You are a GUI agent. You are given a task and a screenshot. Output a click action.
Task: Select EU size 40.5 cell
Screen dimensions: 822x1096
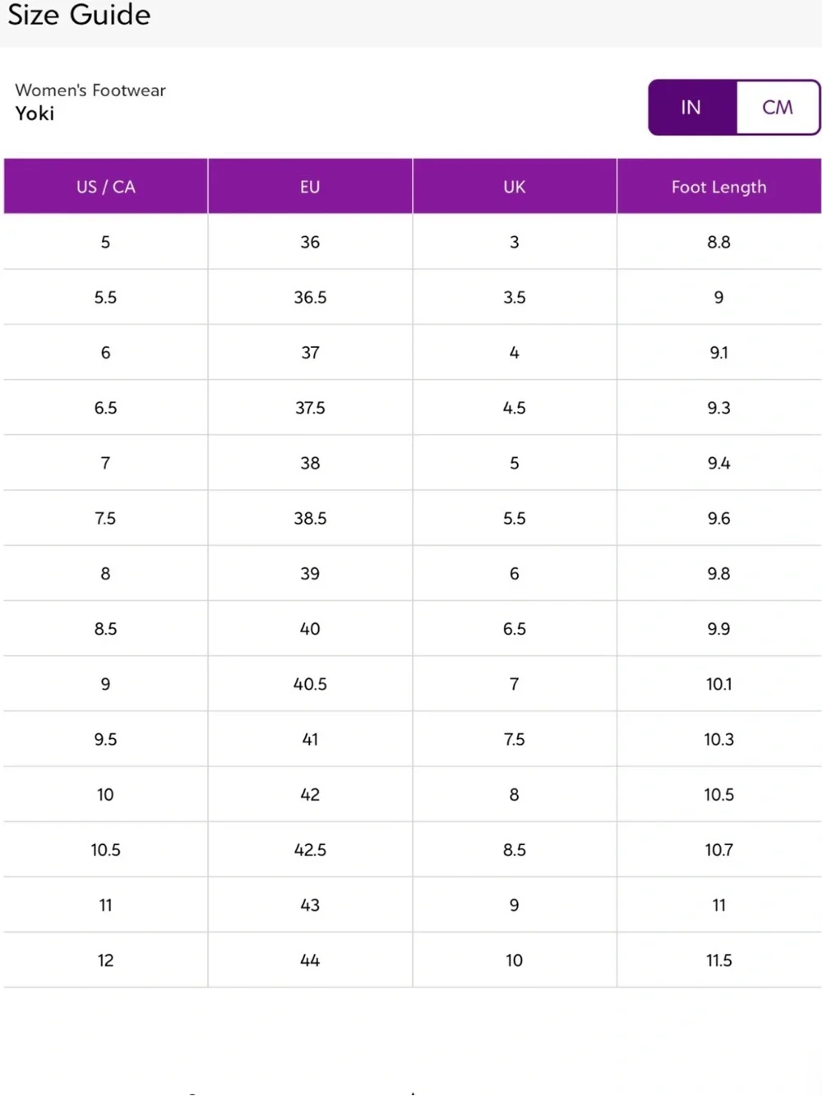(310, 684)
